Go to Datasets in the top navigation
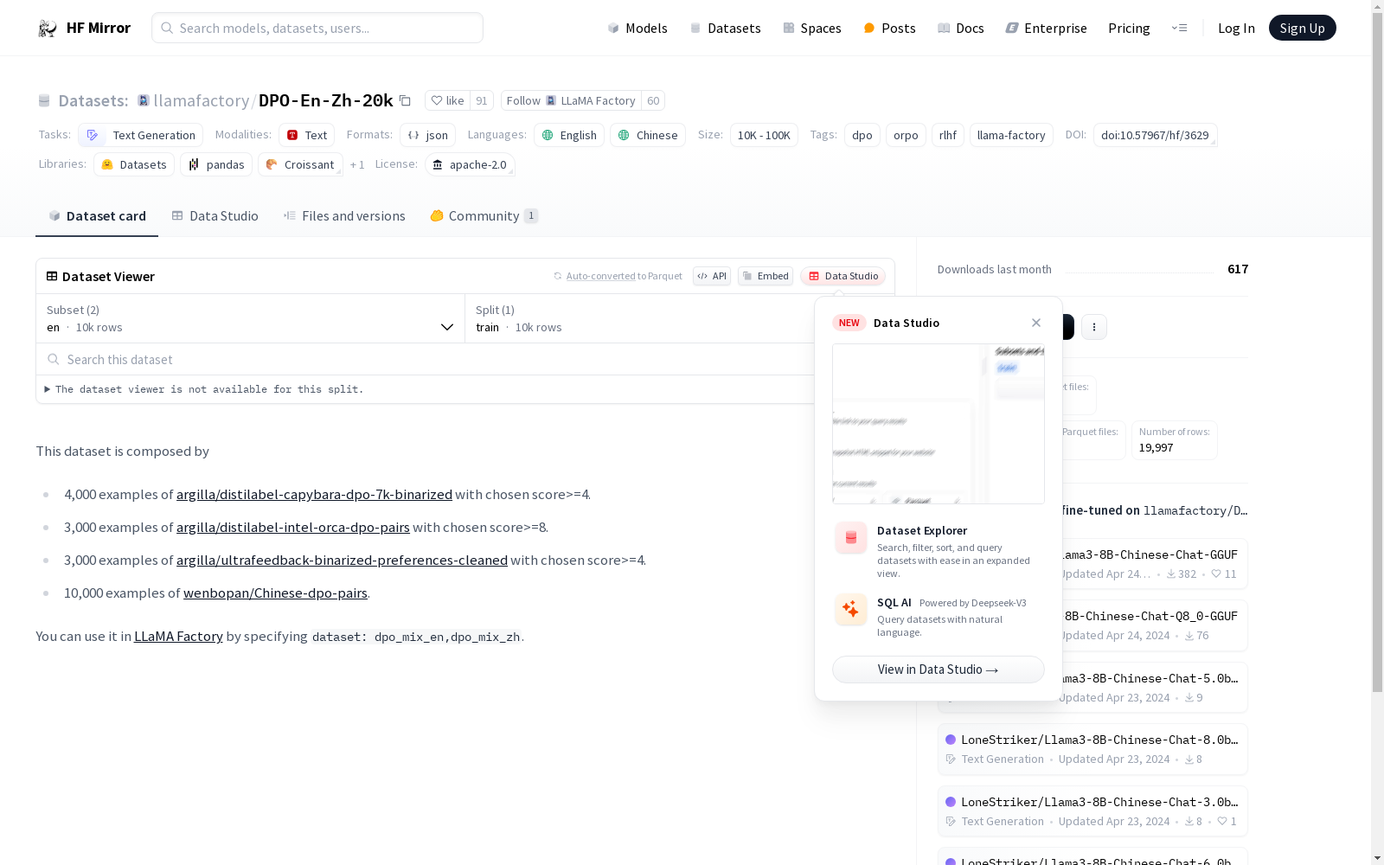 (x=725, y=28)
